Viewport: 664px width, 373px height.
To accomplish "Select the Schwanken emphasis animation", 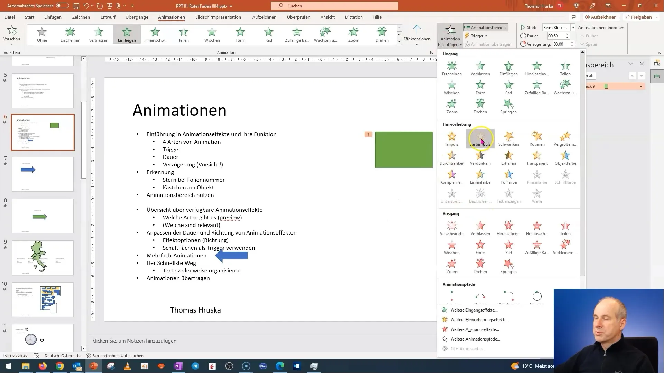I will 508,138.
